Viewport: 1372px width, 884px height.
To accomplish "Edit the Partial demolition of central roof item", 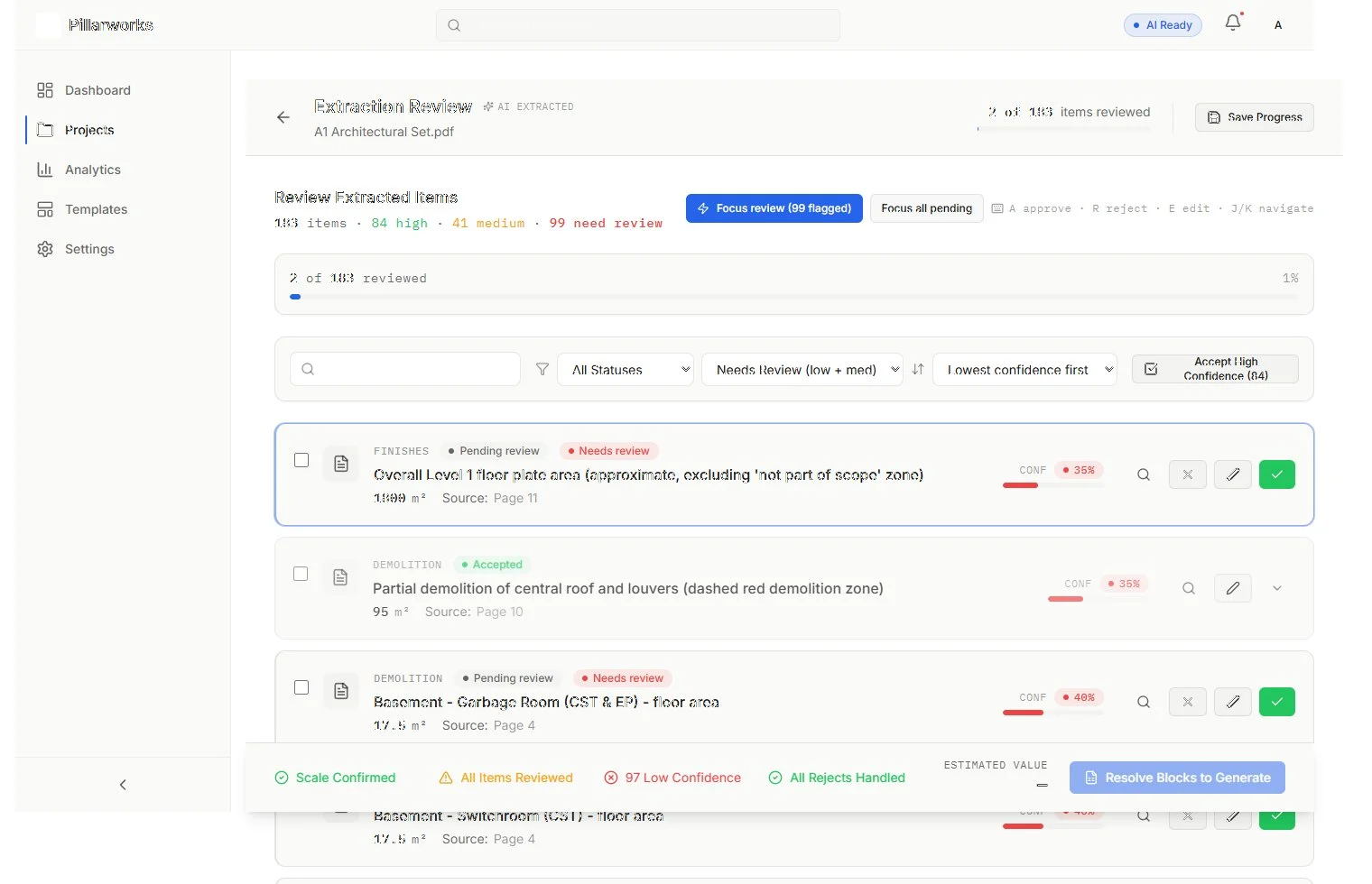I will pos(1233,588).
